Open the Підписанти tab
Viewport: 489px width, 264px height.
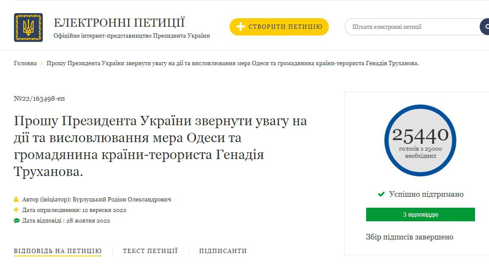(x=223, y=251)
